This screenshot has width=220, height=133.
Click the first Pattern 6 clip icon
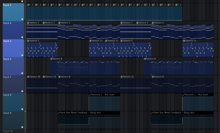click(x=51, y=59)
